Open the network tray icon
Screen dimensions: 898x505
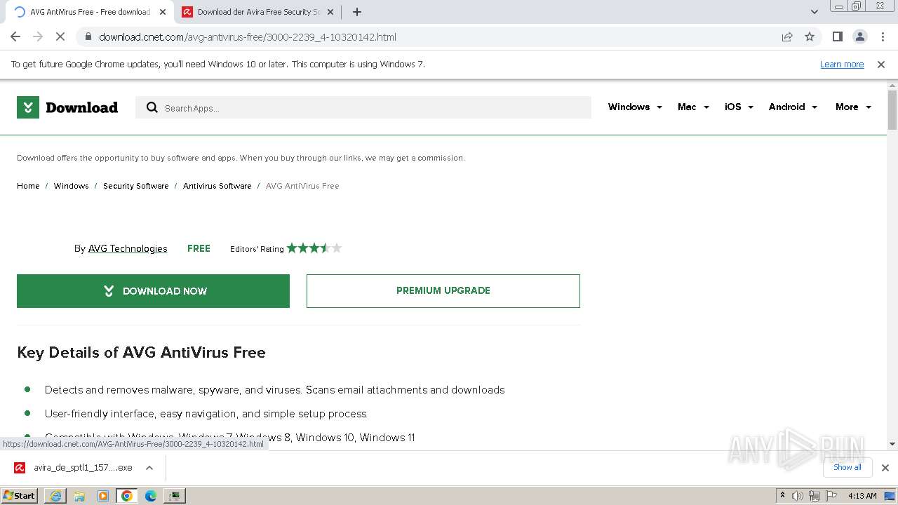point(815,496)
